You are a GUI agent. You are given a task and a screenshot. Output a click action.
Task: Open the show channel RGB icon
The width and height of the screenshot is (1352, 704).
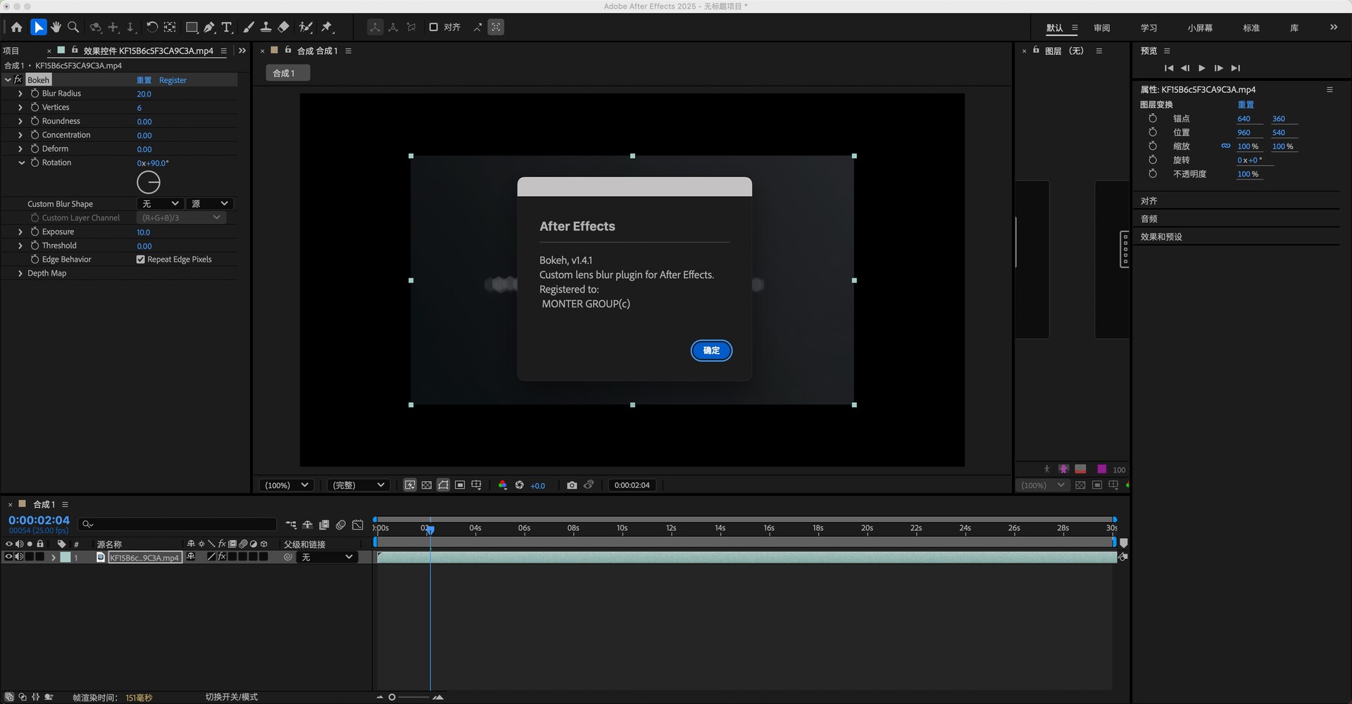tap(503, 485)
